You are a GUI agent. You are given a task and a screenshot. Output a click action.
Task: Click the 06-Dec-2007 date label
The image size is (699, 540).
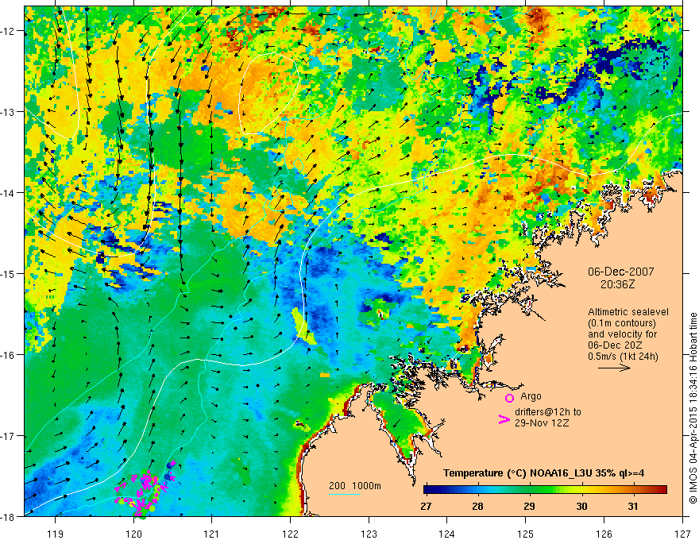620,272
